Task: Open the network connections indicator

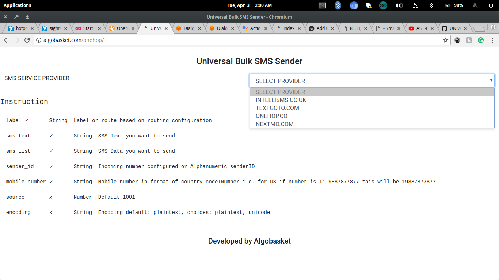Action: point(415,5)
